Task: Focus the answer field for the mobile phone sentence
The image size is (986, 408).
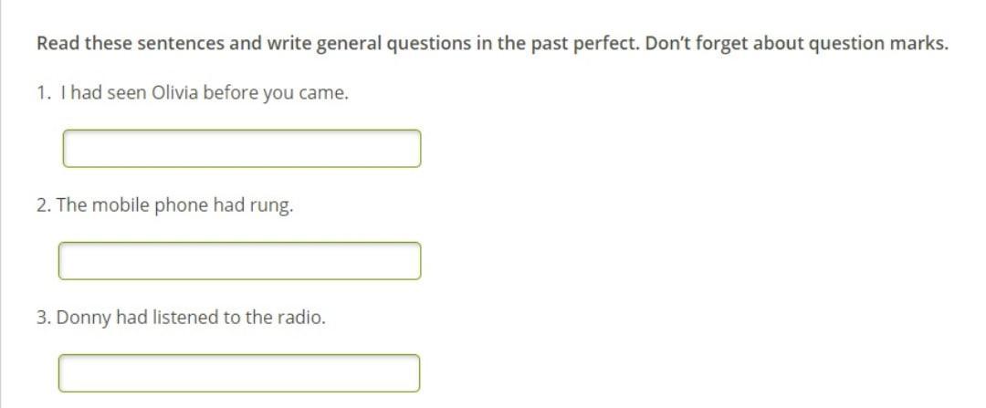Action: coord(239,261)
